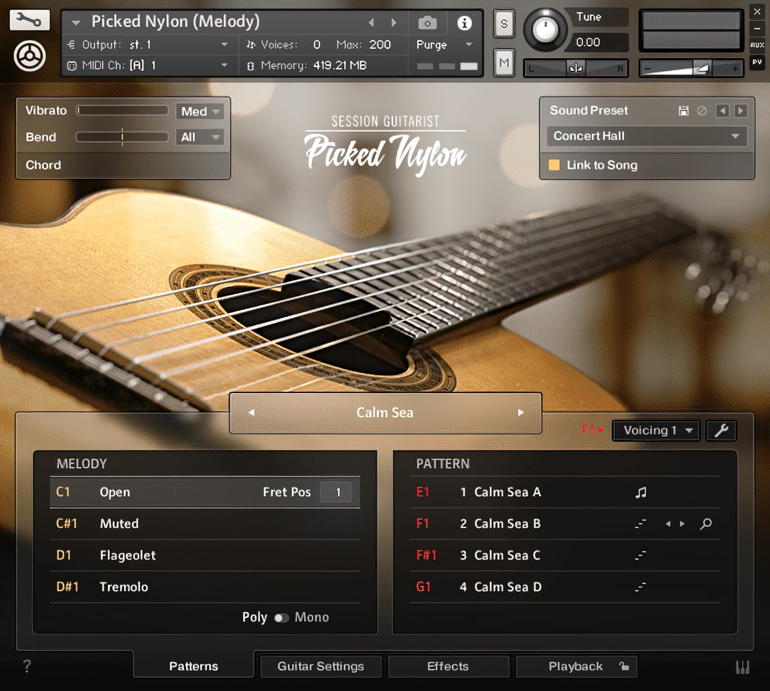Open Bend All dropdown
770x691 pixels.
click(x=200, y=137)
